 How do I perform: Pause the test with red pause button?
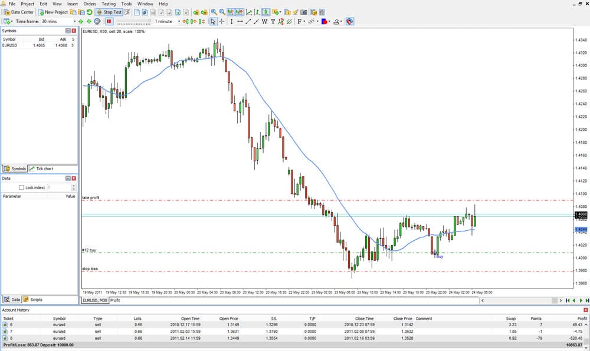[x=109, y=22]
